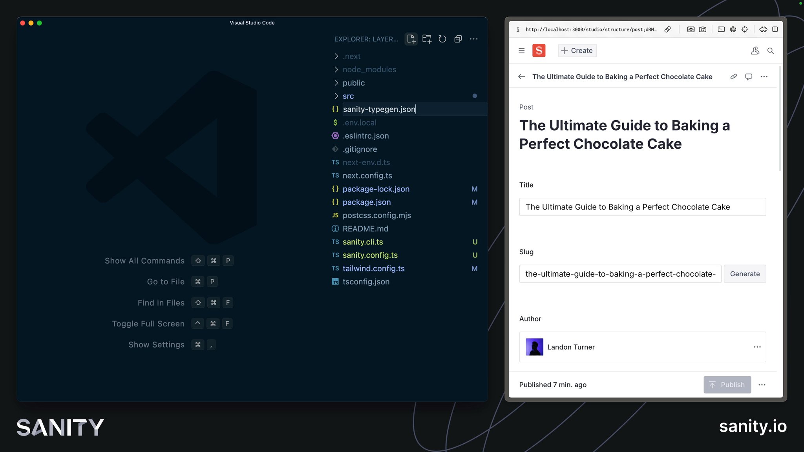Open Studio search magnifier
Viewport: 804px width, 452px height.
tap(770, 51)
